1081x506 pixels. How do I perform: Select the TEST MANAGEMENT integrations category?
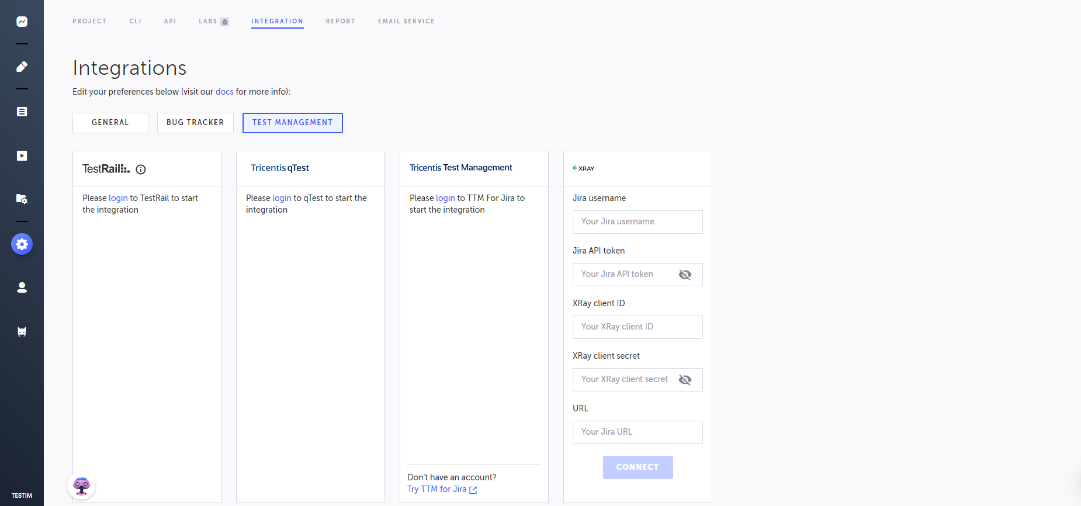click(293, 123)
